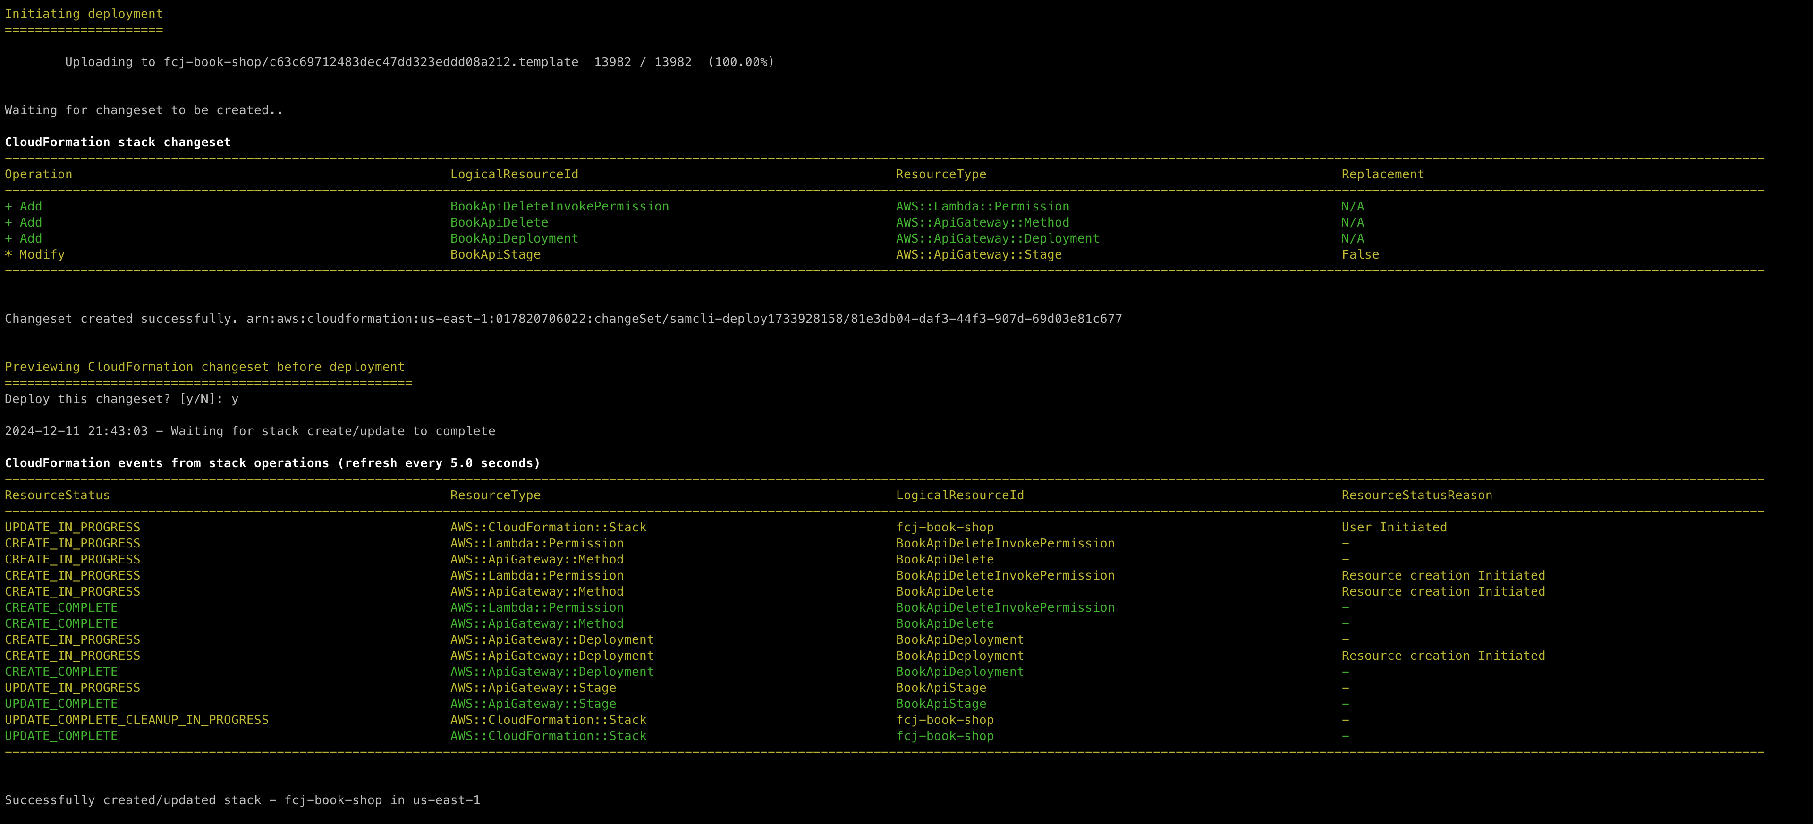
Task: Click the UPDATE_COMPLETE_CLEANUP_IN_PROGRESS status
Action: tap(136, 721)
